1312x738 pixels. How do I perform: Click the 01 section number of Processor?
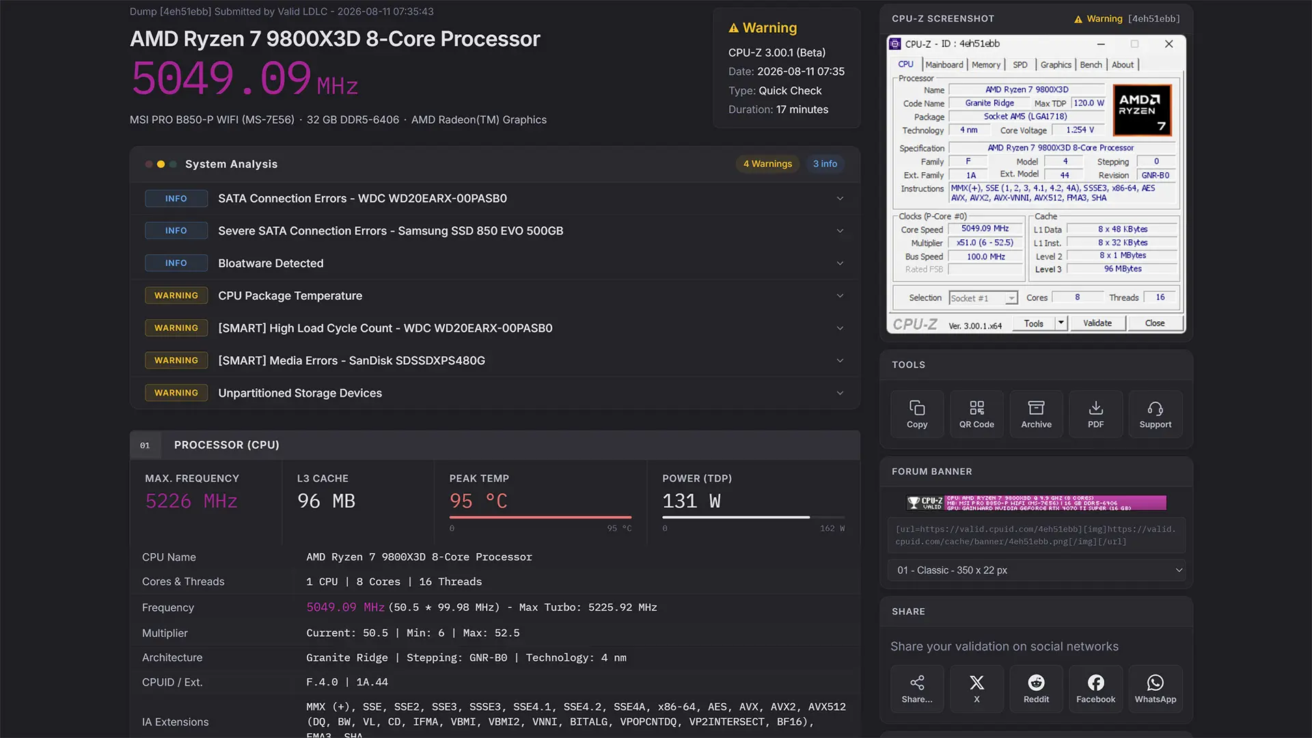145,446
